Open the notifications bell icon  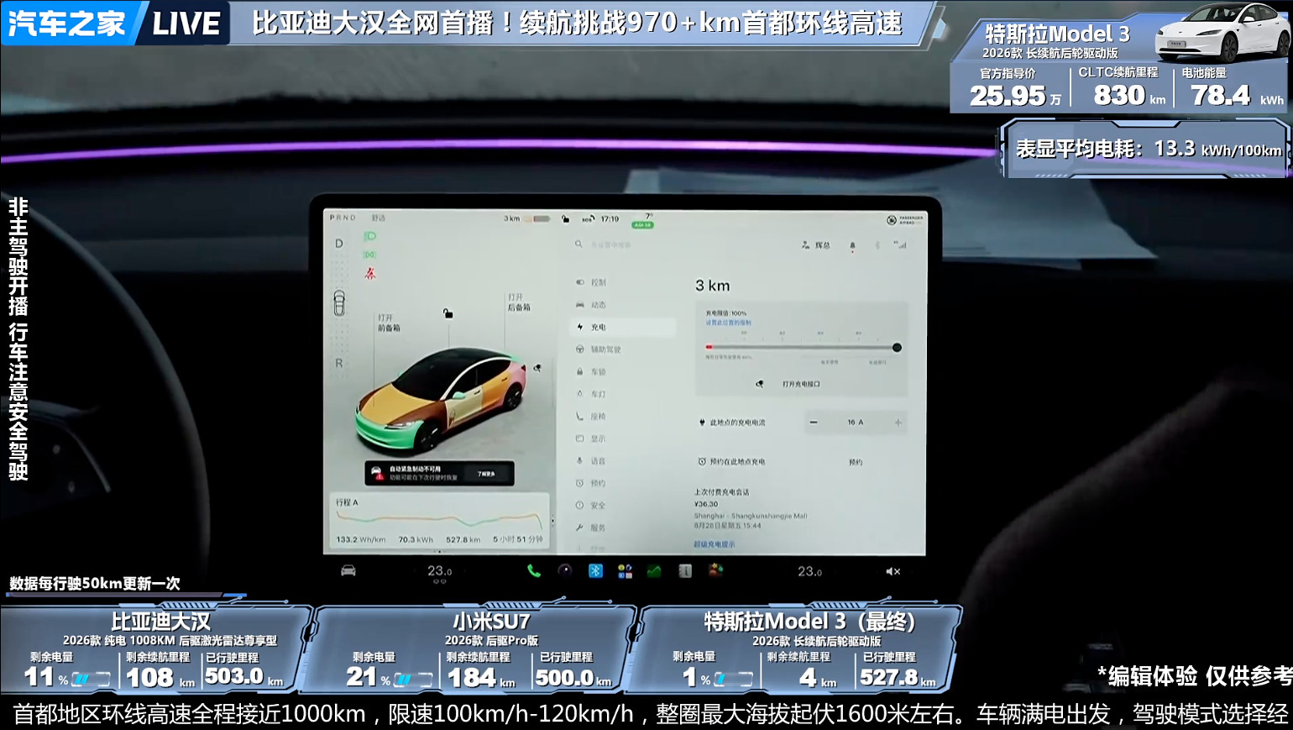[x=852, y=246]
